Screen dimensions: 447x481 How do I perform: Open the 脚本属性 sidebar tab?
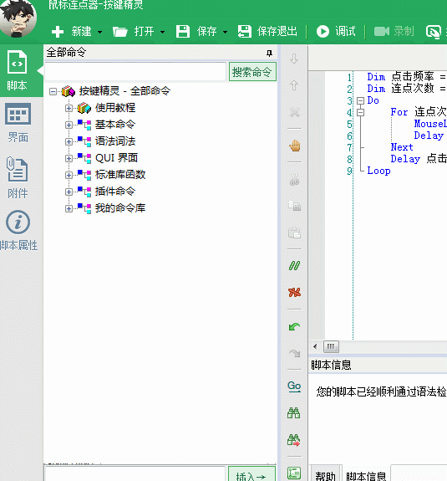point(18,231)
